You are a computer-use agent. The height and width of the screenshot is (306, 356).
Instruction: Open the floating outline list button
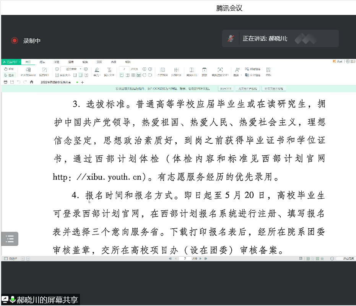pos(10,239)
